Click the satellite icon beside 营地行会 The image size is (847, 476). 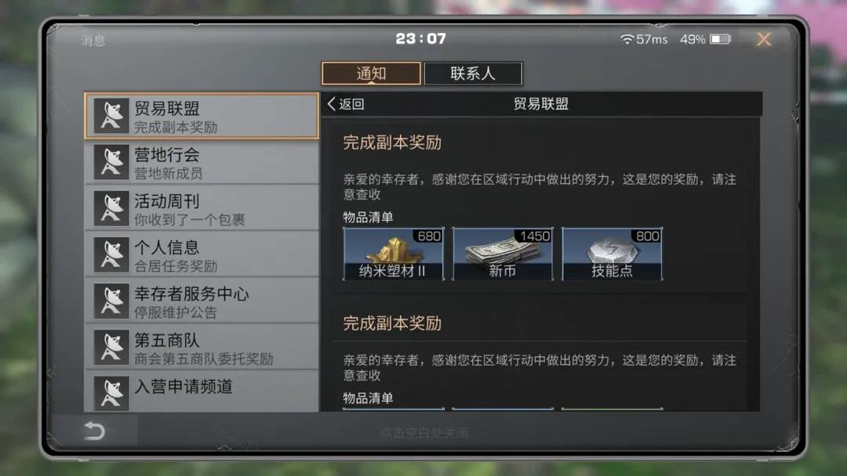(111, 162)
